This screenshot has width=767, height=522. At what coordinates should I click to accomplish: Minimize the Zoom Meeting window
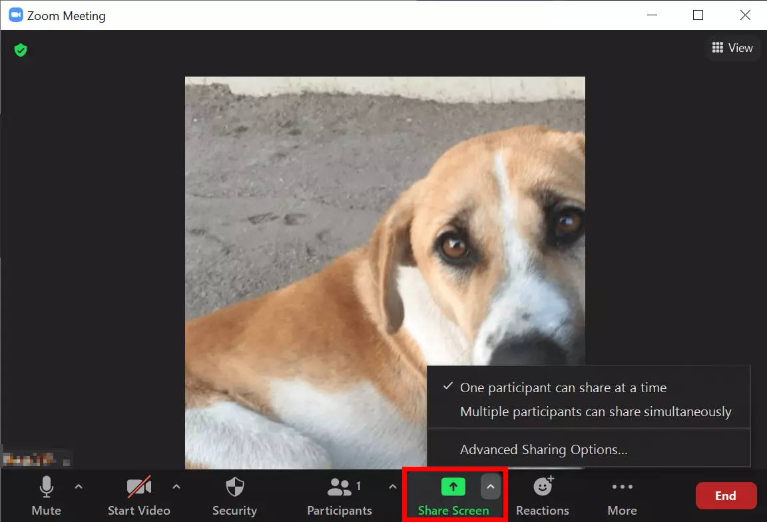[652, 15]
